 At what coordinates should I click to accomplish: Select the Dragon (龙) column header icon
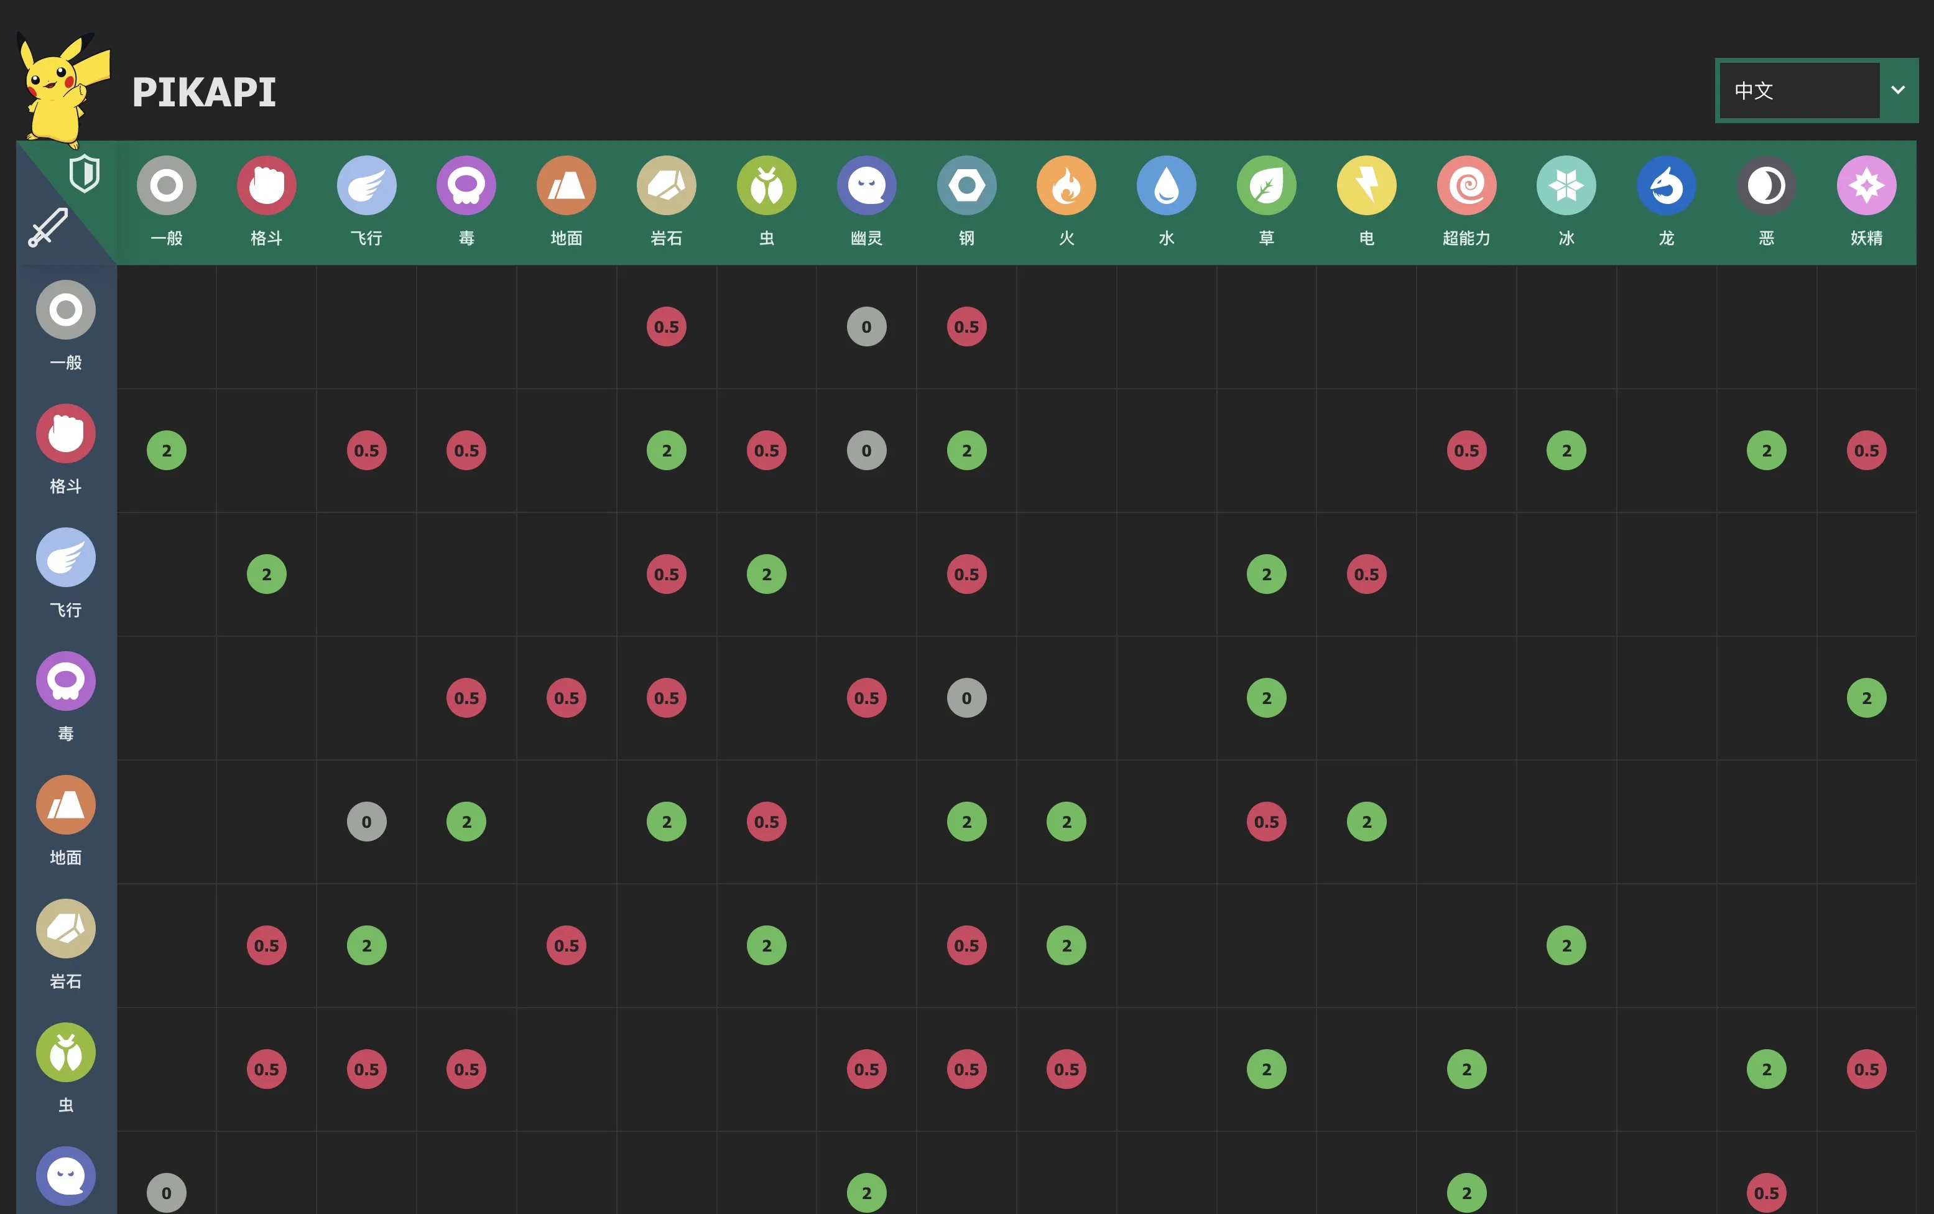[1667, 185]
